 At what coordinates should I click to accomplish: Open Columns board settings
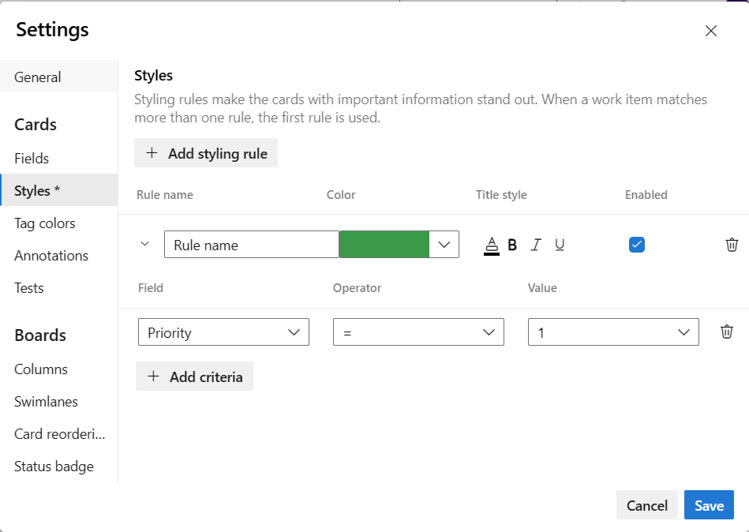coord(58,369)
